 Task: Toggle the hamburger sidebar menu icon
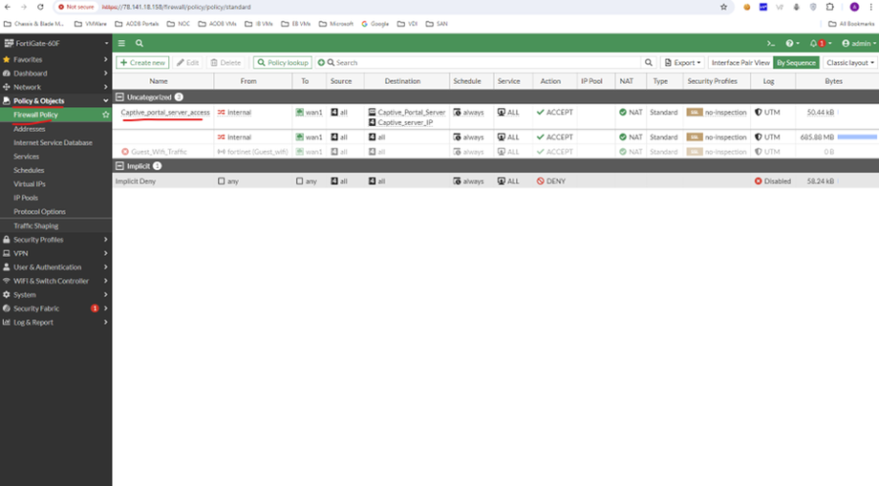pos(121,43)
